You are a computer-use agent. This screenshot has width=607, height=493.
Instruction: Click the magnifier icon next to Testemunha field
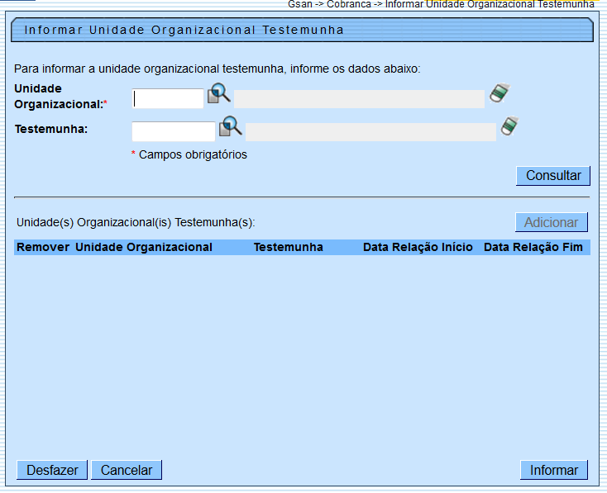230,126
